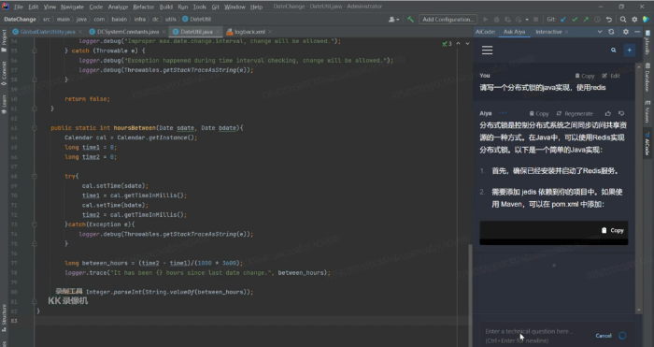The image size is (654, 347).
Task: Open AiCode panel gear options
Action: (625, 32)
